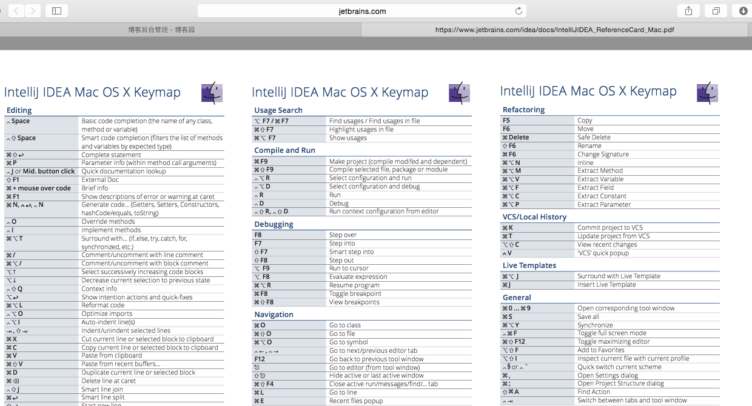Click 'Insert Live Template' text

(606, 285)
